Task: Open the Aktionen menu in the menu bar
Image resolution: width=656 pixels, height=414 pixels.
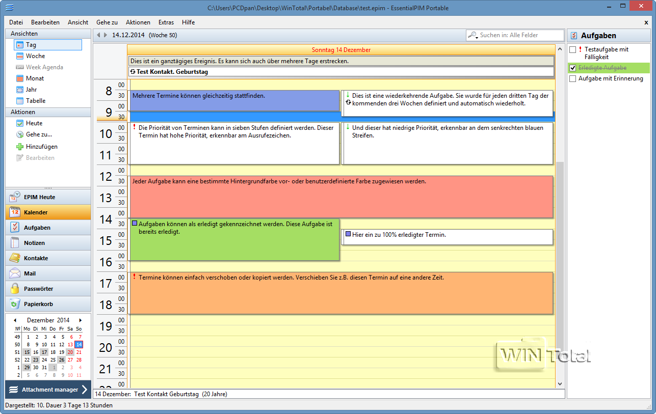Action: click(x=138, y=22)
